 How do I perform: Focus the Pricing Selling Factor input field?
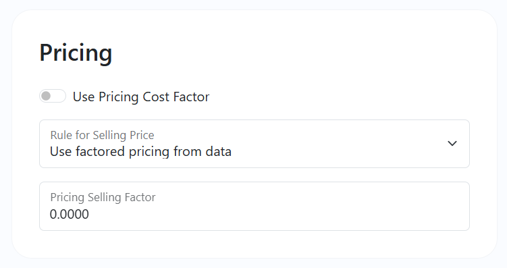[x=255, y=207]
